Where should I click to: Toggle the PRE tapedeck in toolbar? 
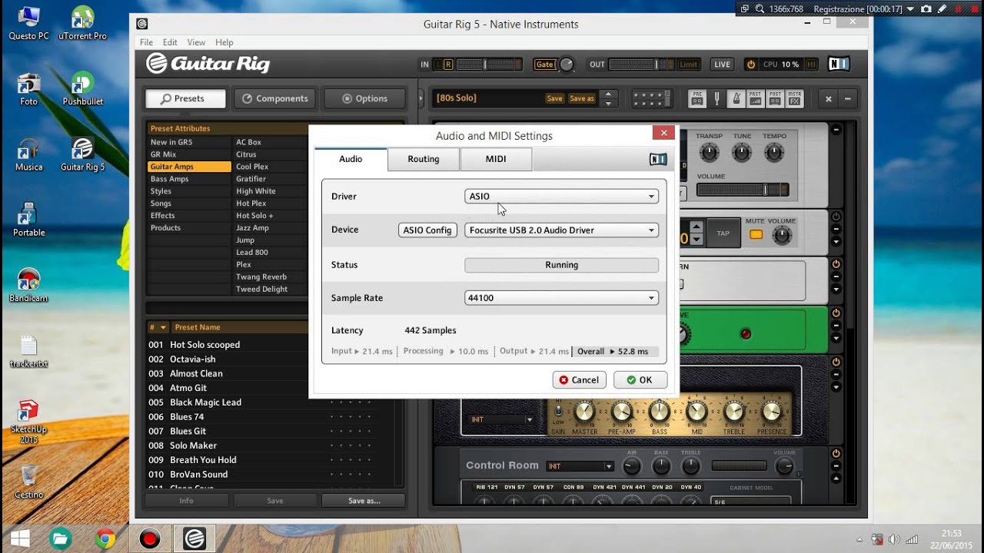click(697, 98)
